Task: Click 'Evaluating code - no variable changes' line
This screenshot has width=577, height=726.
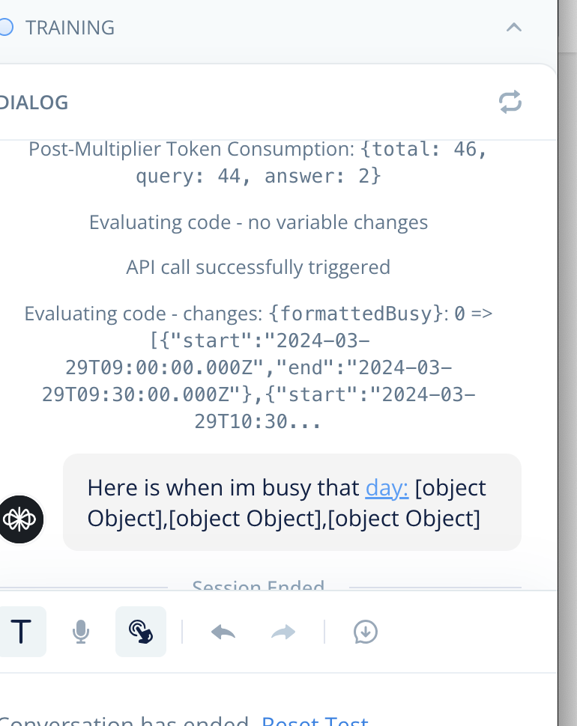Action: pos(258,222)
